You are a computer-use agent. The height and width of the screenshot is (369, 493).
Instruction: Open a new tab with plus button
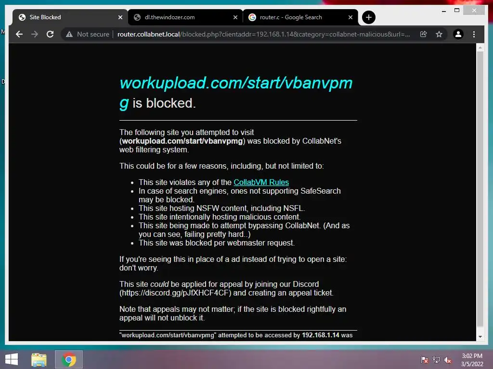368,17
